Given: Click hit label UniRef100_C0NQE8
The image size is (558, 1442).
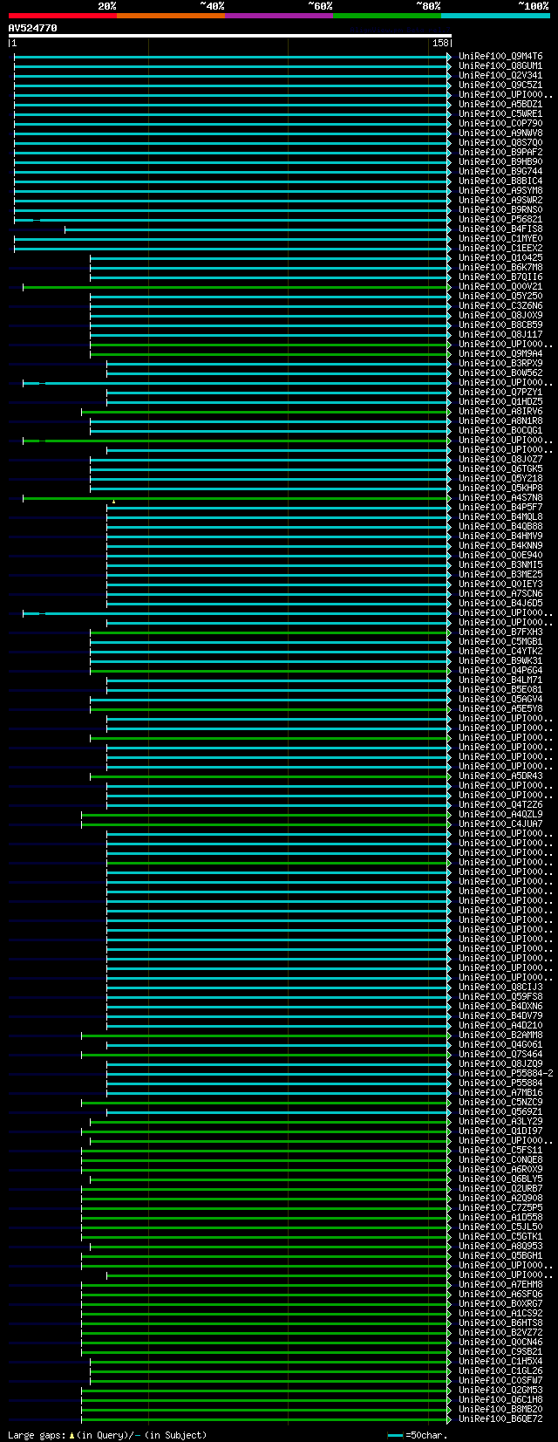Looking at the screenshot, I should [500, 1159].
